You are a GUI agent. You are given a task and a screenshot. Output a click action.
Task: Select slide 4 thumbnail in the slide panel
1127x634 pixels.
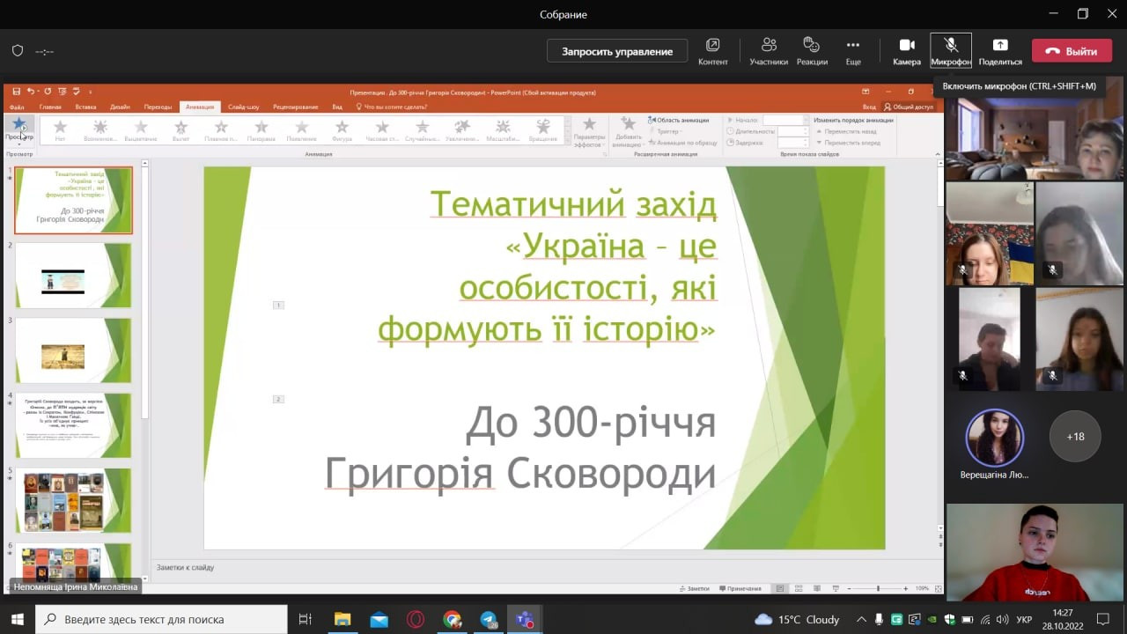tap(73, 425)
